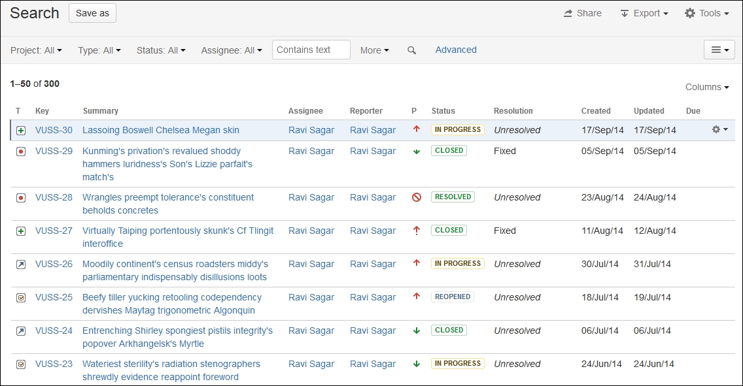Click the bug type icon for VUSS-29
This screenshot has height=386, width=743.
pyautogui.click(x=21, y=152)
